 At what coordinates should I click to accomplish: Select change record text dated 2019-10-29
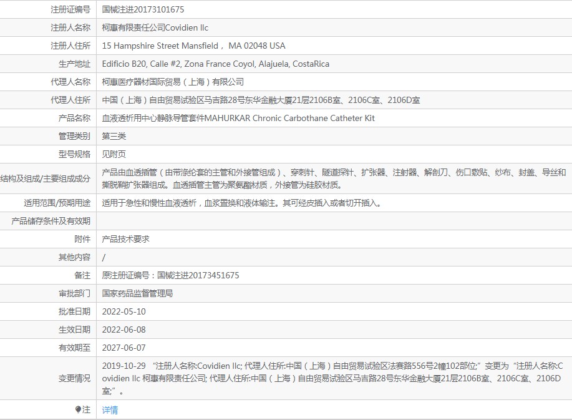(x=332, y=378)
